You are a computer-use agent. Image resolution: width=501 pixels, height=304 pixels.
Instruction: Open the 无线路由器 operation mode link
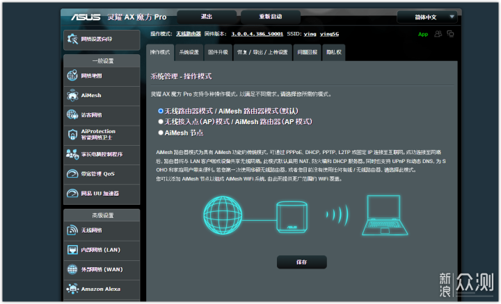(189, 34)
